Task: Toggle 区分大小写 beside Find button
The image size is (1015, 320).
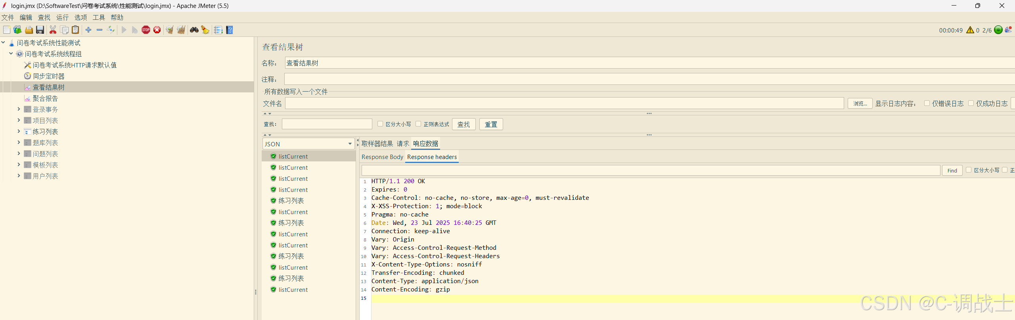Action: (x=969, y=170)
